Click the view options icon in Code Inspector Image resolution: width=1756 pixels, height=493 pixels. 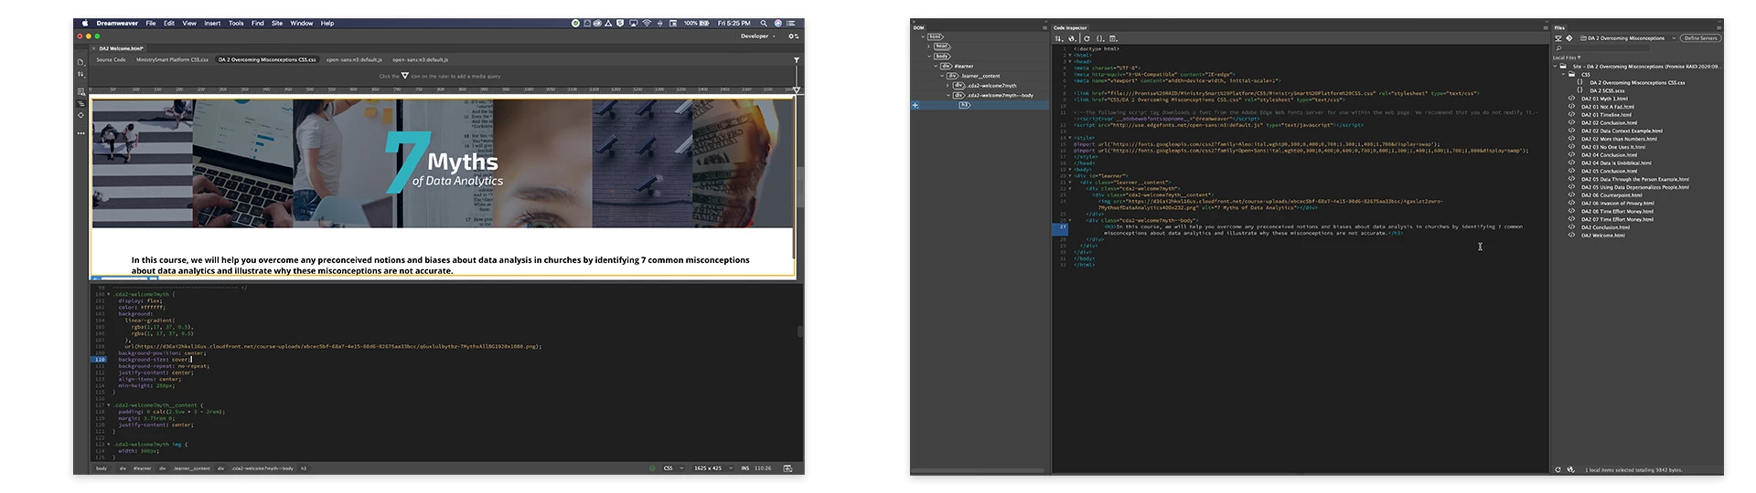tap(1113, 38)
